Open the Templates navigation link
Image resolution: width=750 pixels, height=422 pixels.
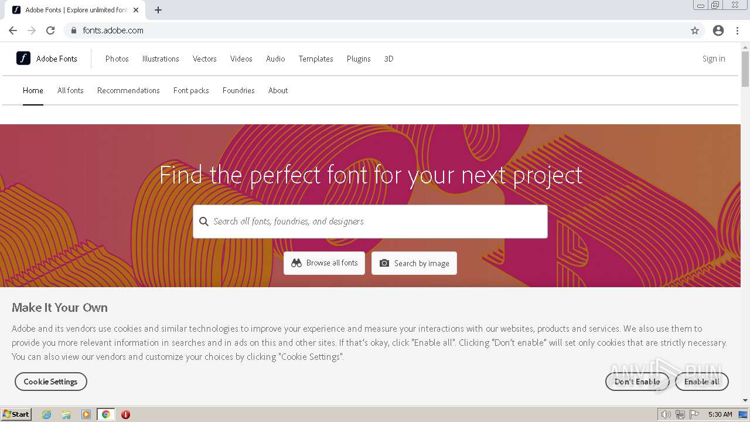click(x=316, y=59)
